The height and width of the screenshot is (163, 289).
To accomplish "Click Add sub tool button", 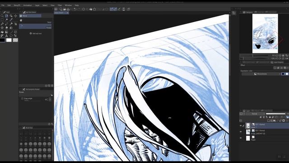I will (36, 34).
